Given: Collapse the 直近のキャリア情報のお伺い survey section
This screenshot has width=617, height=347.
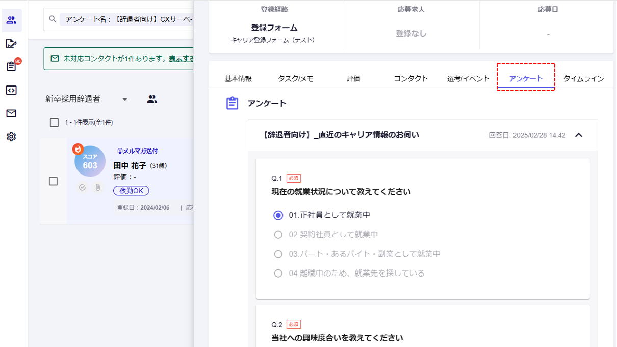Looking at the screenshot, I should 579,135.
